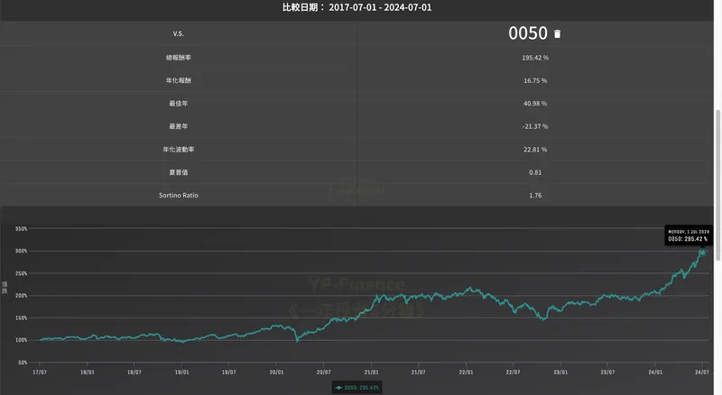This screenshot has width=722, height=395.
Task: Select the 0050 ticker heading
Action: pos(528,33)
